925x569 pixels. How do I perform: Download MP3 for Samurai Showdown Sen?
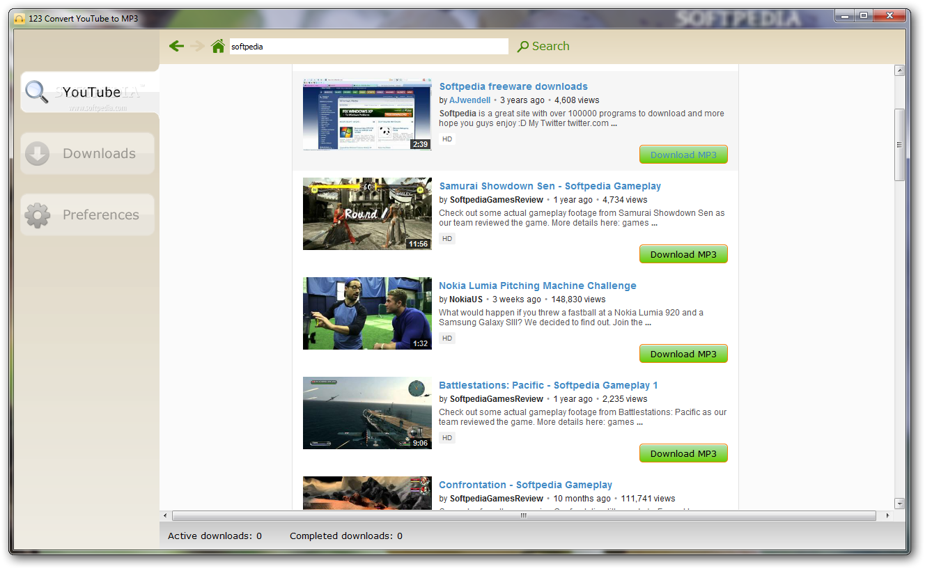coord(683,254)
